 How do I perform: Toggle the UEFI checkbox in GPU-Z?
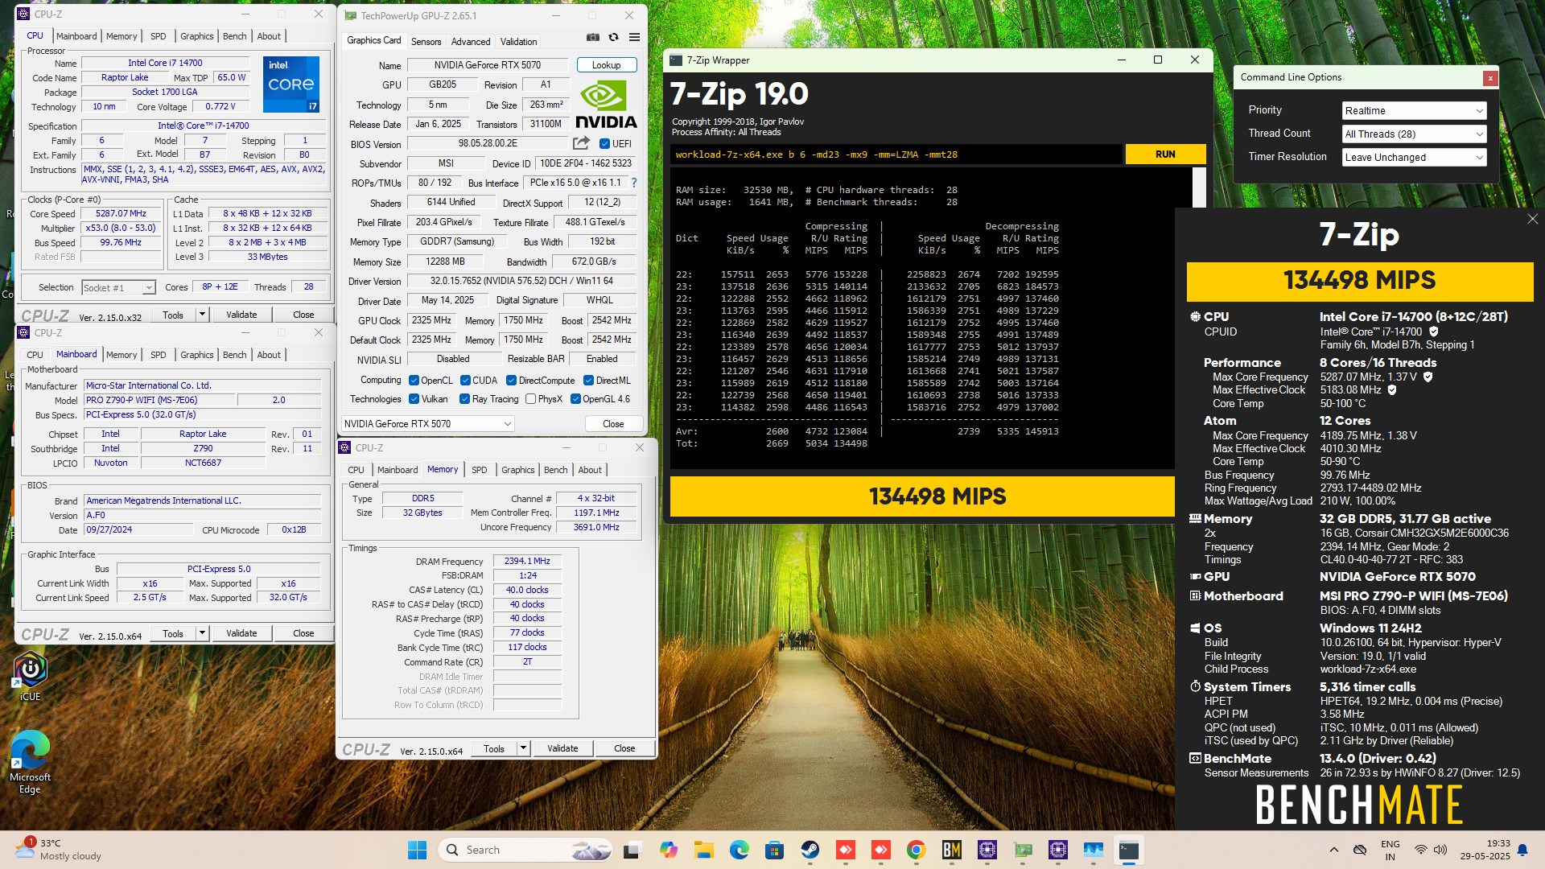(604, 144)
